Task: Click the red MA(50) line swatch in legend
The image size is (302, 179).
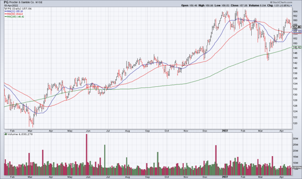Action: pos(6,14)
